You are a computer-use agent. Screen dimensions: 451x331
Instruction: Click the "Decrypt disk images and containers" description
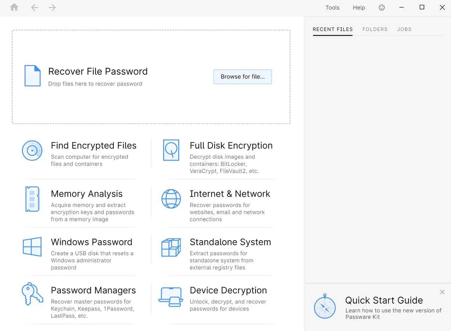click(x=224, y=164)
